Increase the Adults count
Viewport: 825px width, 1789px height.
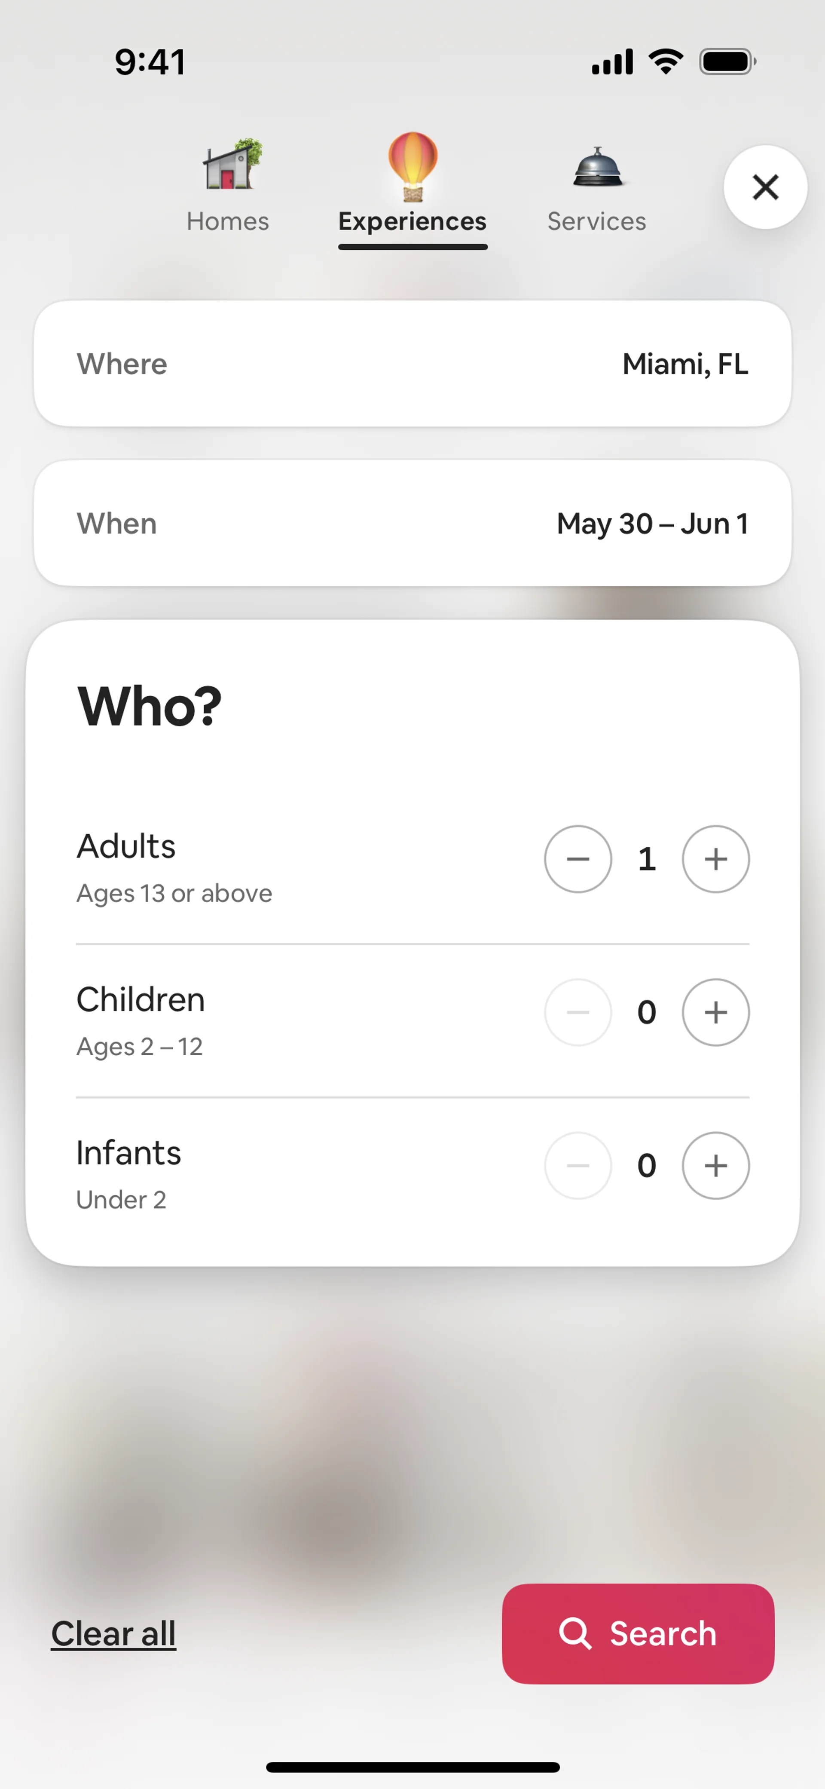[x=715, y=859]
